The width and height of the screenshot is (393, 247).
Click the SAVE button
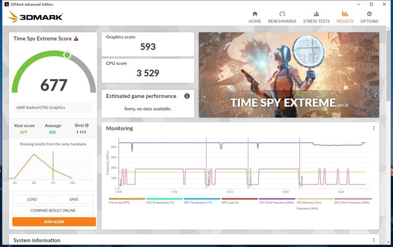pyautogui.click(x=74, y=199)
